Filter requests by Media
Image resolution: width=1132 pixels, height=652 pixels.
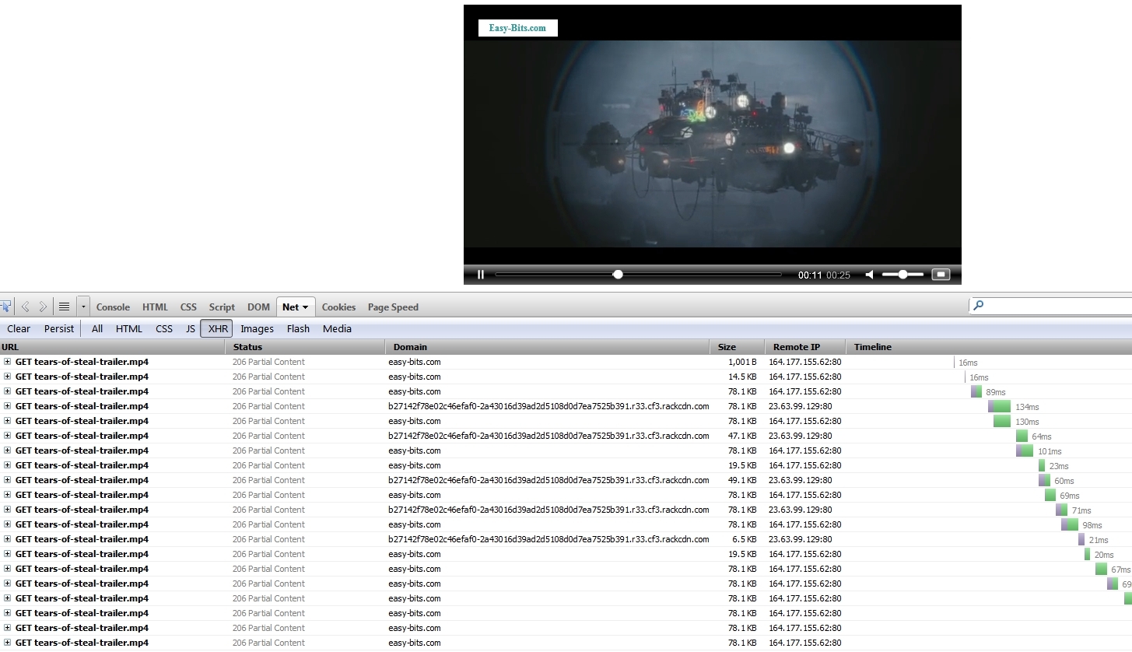[x=337, y=328]
